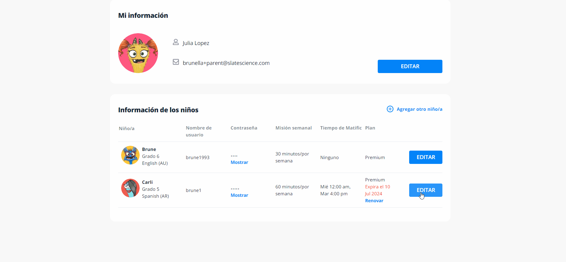Click the Expira el 10 Jul 2024 notice
This screenshot has width=566, height=262.
(x=377, y=190)
